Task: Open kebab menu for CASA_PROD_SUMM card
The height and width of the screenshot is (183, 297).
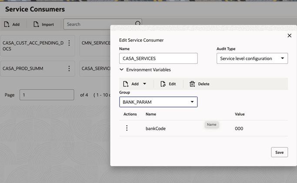Action: click(69, 68)
